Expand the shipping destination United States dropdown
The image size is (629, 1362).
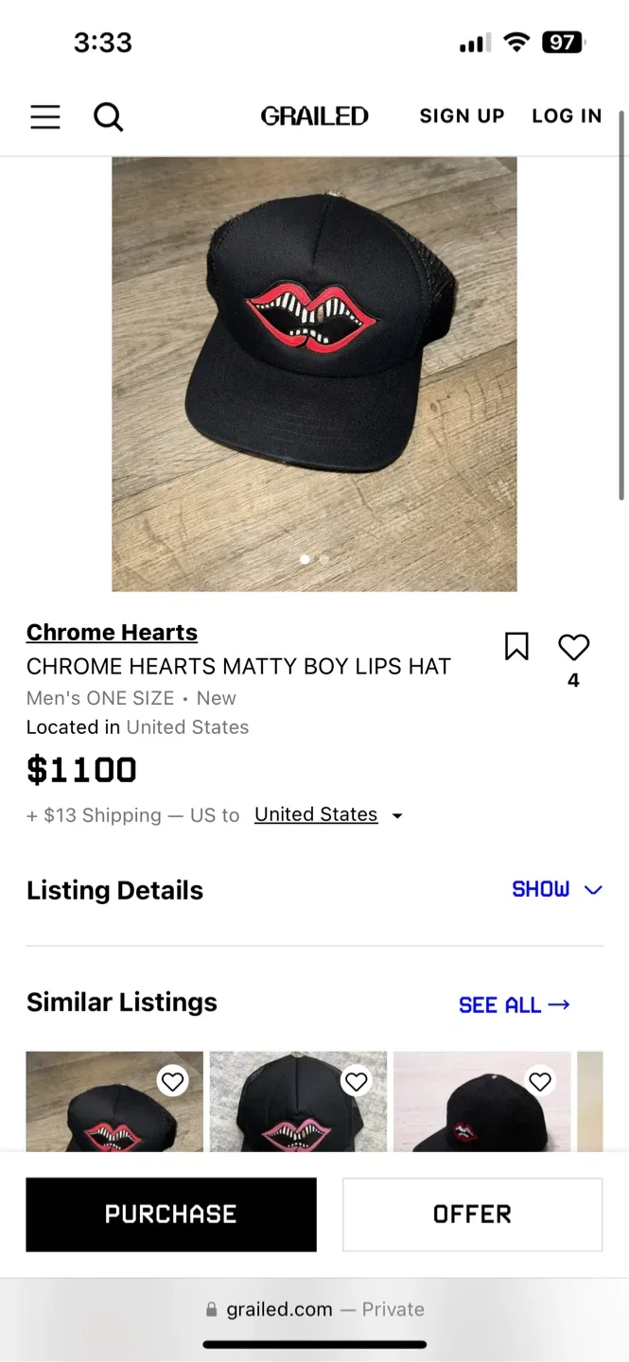click(329, 814)
